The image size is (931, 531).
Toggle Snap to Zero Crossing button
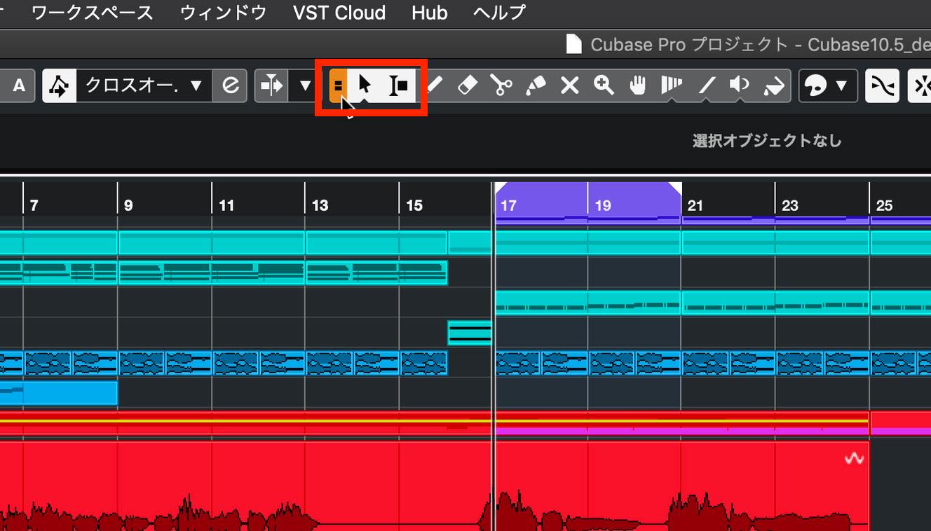pyautogui.click(x=882, y=85)
